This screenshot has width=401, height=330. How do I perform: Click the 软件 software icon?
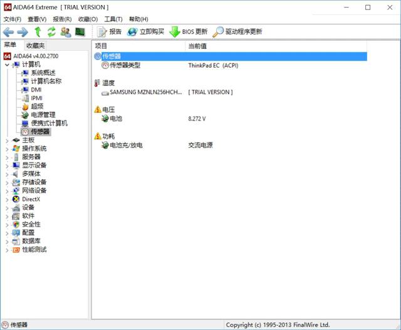pos(16,216)
